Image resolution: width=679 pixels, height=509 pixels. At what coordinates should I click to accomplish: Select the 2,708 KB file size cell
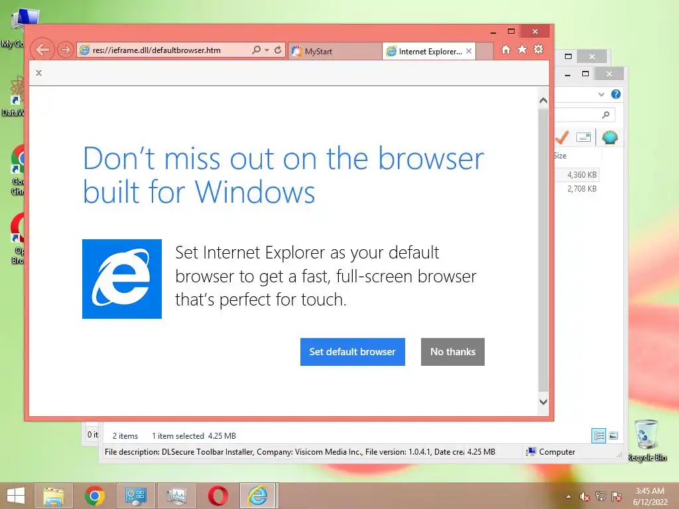pyautogui.click(x=582, y=189)
